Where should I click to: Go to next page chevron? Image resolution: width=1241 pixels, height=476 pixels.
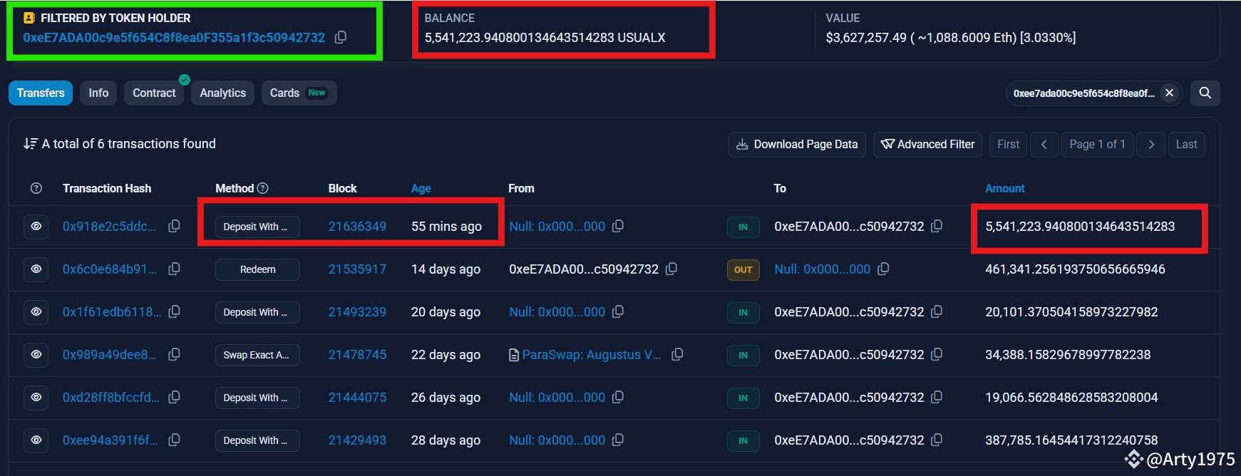click(1150, 144)
